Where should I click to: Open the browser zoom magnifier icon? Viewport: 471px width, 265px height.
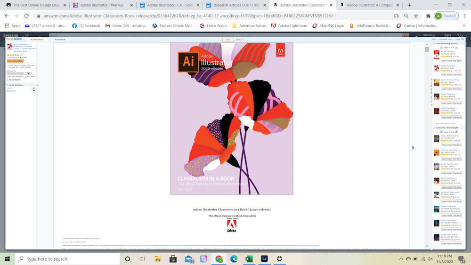(x=406, y=16)
